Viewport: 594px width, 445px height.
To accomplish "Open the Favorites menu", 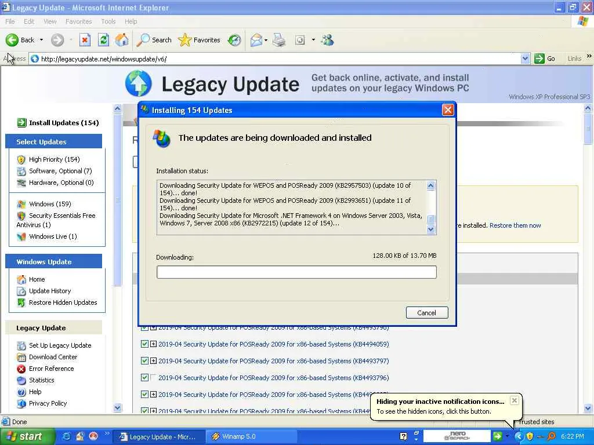I will click(78, 21).
